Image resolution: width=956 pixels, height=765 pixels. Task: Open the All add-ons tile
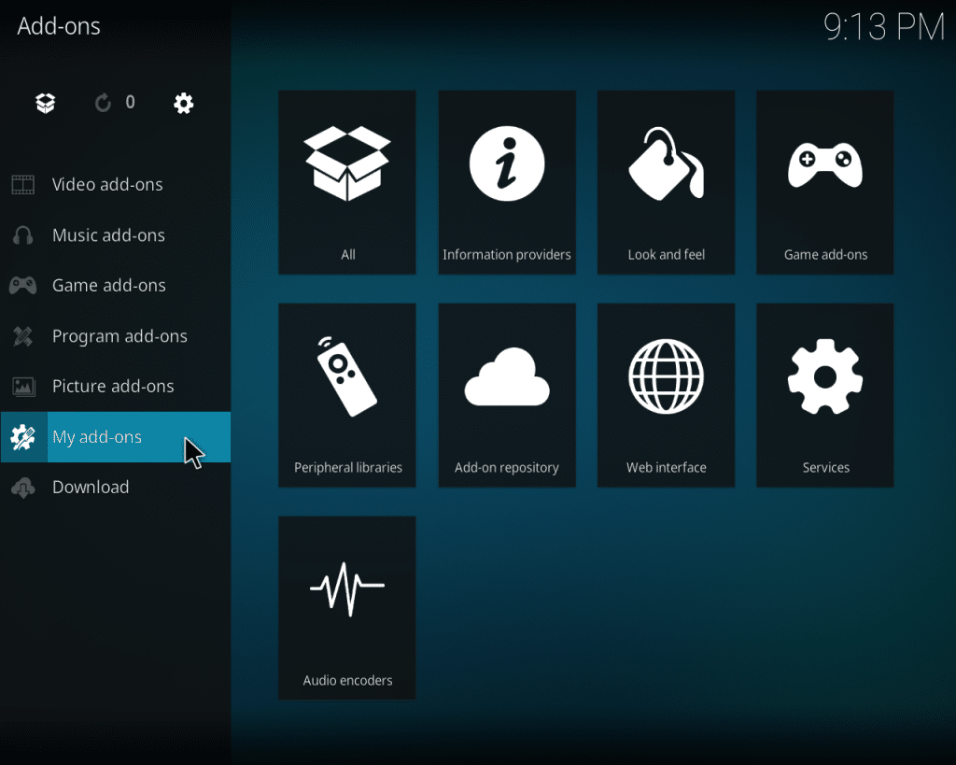click(347, 182)
